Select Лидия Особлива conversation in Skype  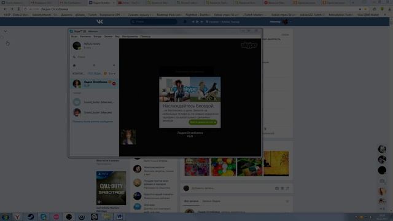[x=94, y=83]
